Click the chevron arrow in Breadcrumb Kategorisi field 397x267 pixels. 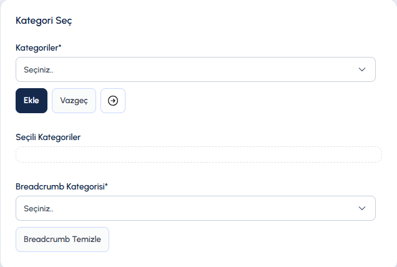click(362, 208)
